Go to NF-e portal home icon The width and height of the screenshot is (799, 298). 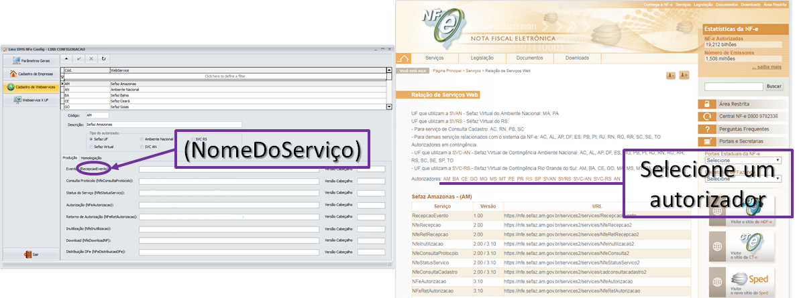pos(404,58)
